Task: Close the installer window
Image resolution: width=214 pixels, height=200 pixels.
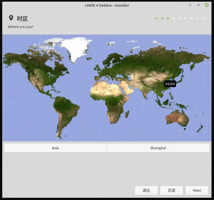Action: (207, 5)
